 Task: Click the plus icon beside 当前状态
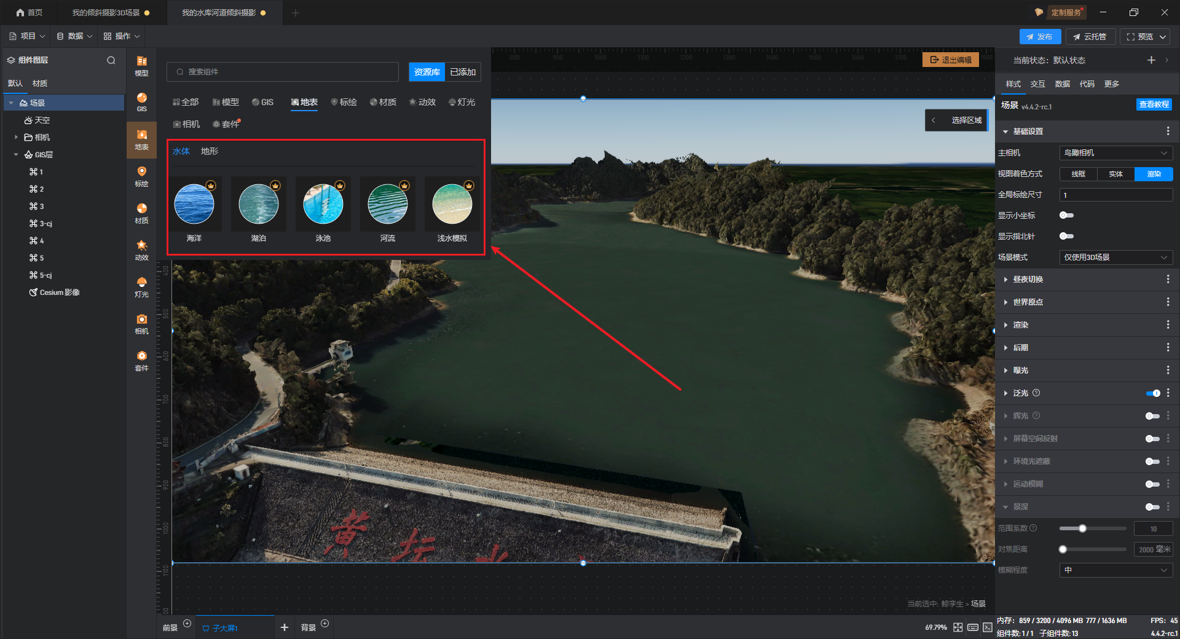pos(1151,60)
